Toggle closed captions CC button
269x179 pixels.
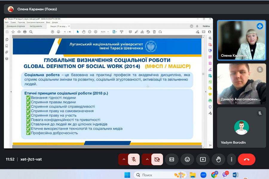(172, 160)
